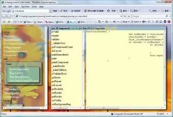Open BasicComponentUI in the basic/ package
173x117 pixels.
[19, 69]
